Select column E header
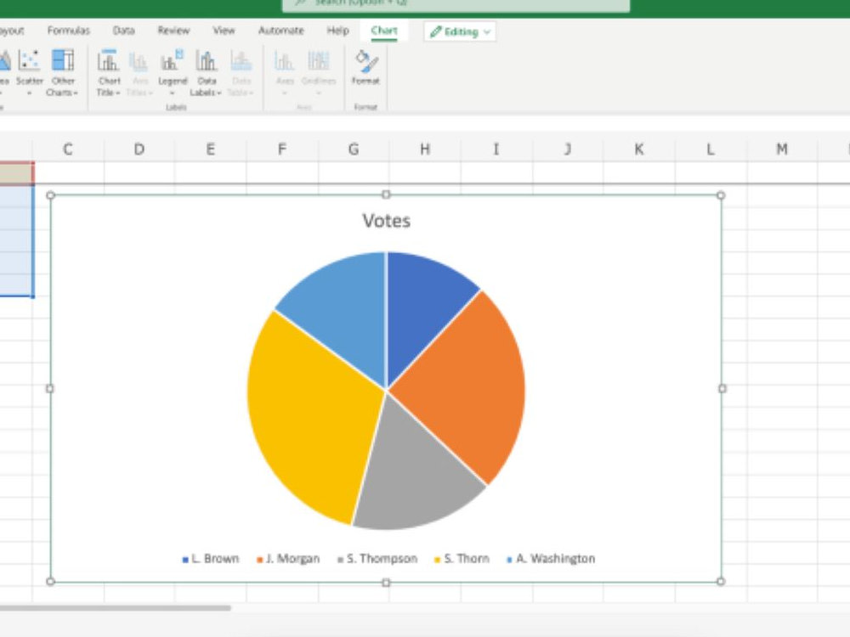Screen dimensions: 850x637 tap(210, 149)
